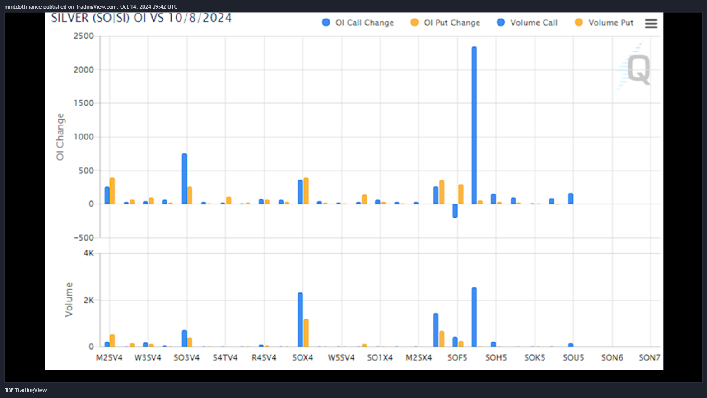
Task: Toggle the OI Call Change legend series
Action: point(358,23)
